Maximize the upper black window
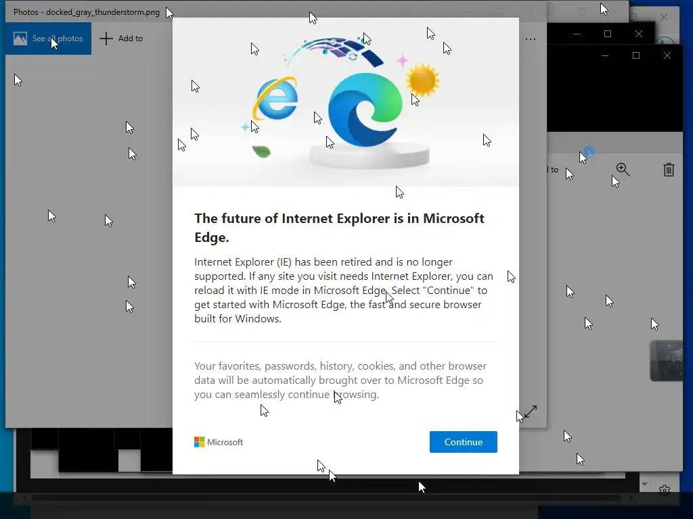 click(608, 34)
